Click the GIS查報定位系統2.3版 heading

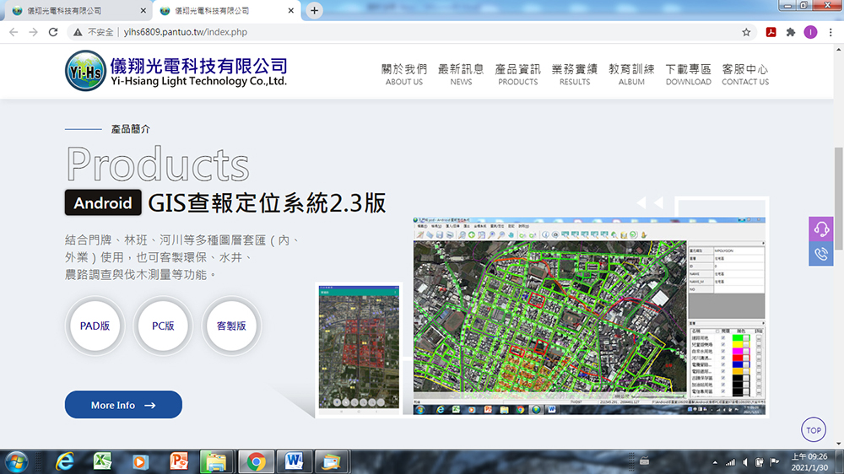[267, 202]
